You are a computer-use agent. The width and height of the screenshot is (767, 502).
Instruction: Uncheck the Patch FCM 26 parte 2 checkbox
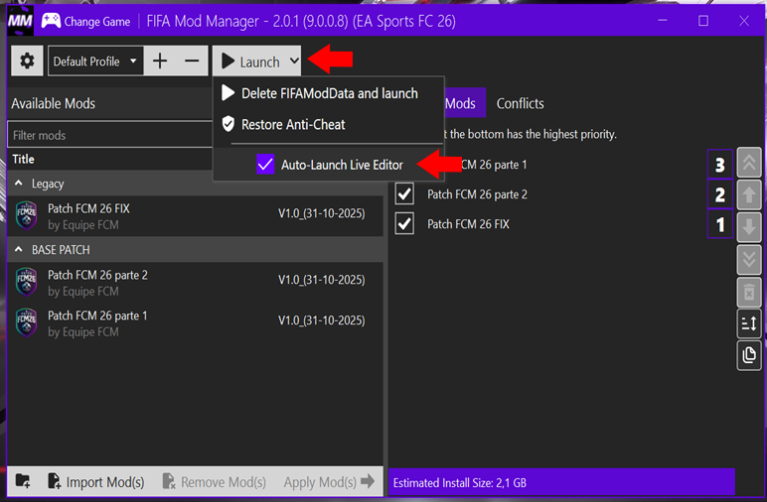(x=404, y=194)
